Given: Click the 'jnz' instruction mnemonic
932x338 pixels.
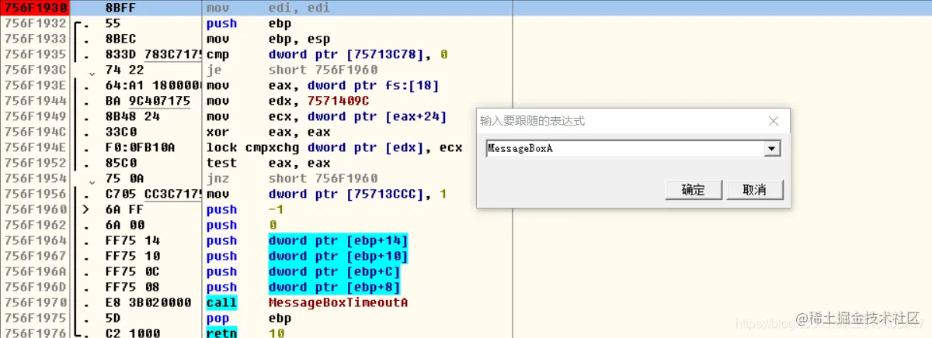Looking at the screenshot, I should click(x=217, y=178).
